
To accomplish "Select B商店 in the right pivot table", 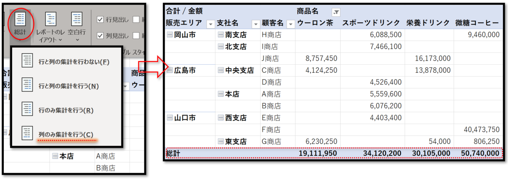I will (x=272, y=106).
